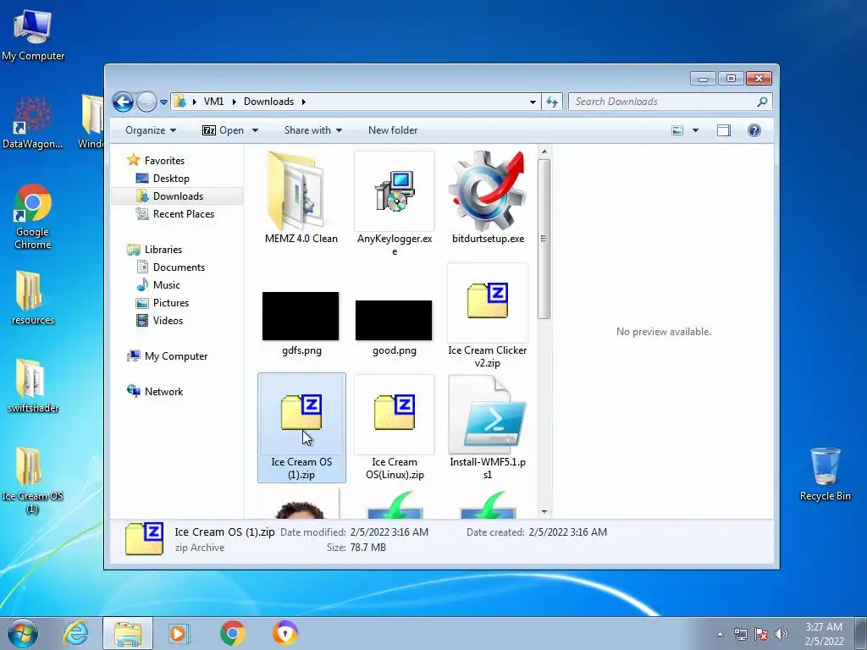Click the volume speaker tray icon

pyautogui.click(x=781, y=634)
